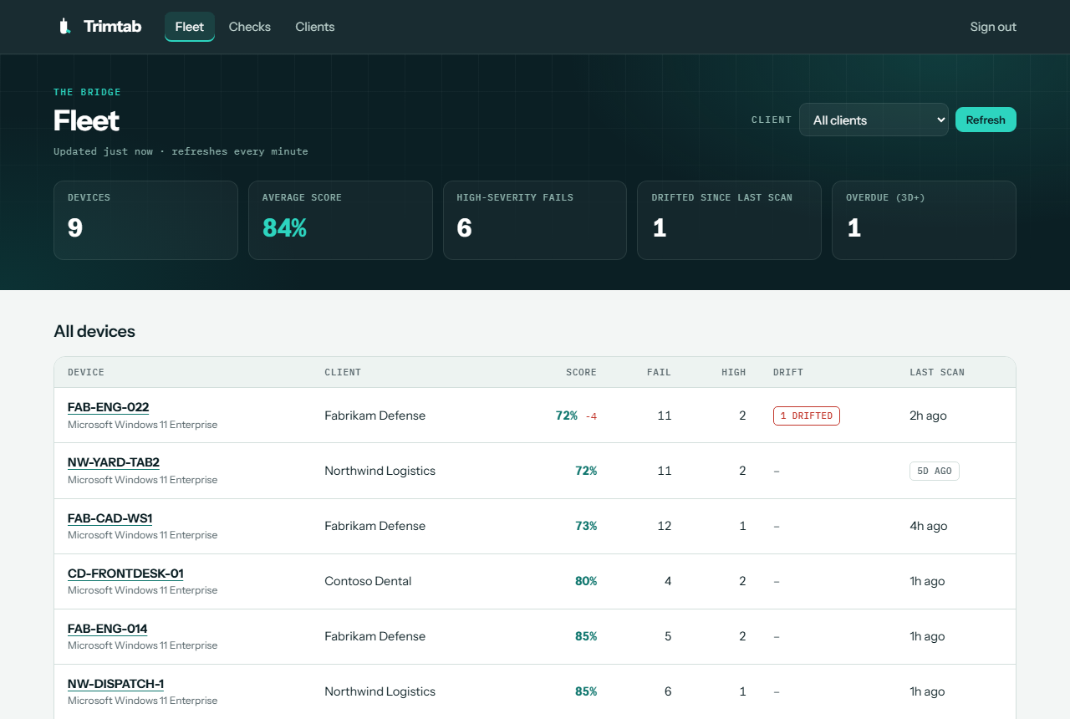Click the Sign out link
Screen dimensions: 1070x719
(x=993, y=27)
